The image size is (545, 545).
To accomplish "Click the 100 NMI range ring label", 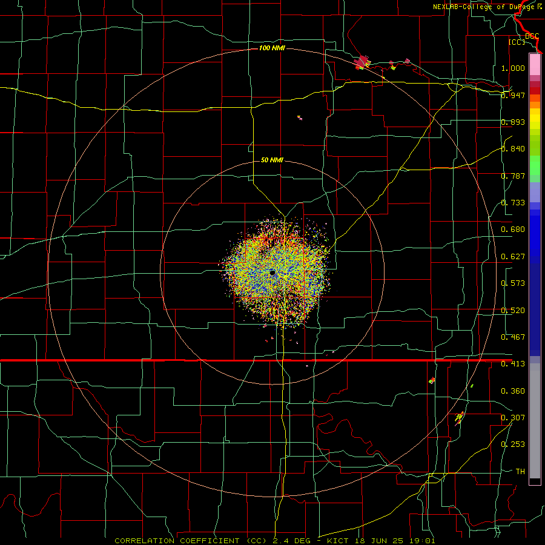I will click(272, 48).
